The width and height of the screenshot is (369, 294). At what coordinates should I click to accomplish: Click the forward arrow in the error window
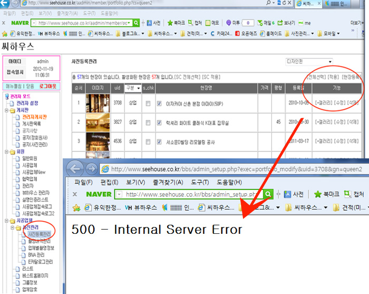92,169
